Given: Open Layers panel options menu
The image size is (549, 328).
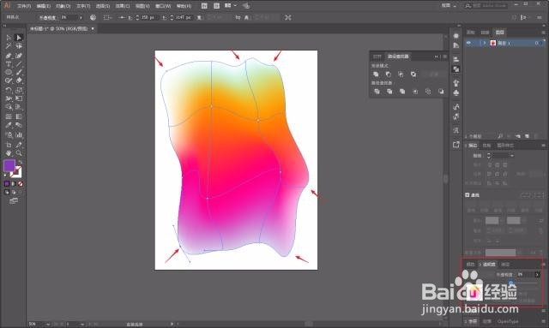Looking at the screenshot, I should [x=544, y=33].
